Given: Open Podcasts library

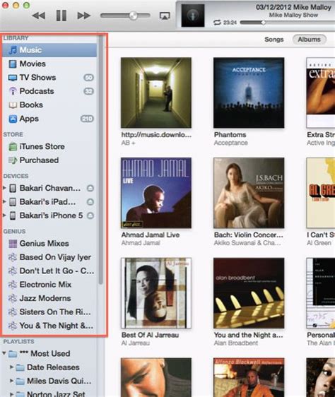Looking at the screenshot, I should [49, 91].
